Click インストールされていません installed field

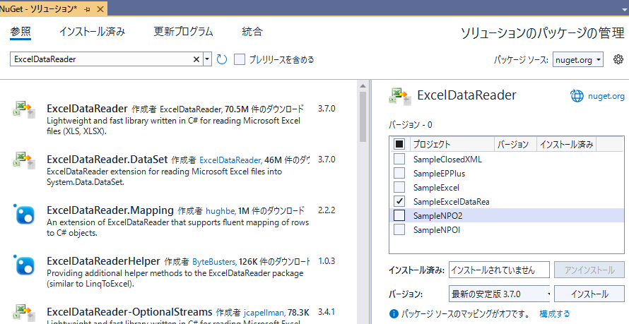point(499,270)
